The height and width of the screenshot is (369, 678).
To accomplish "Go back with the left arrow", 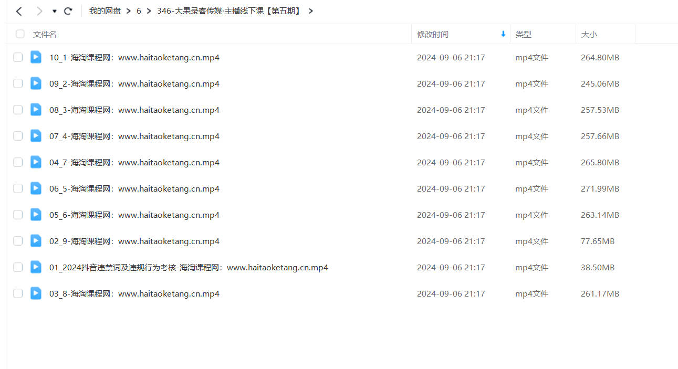I will tap(19, 11).
